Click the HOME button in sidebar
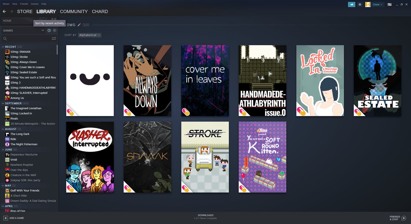This screenshot has height=224, width=411. (x=7, y=21)
